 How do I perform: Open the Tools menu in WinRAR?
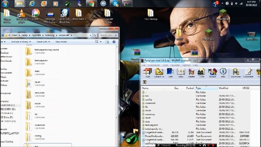coord(165,65)
